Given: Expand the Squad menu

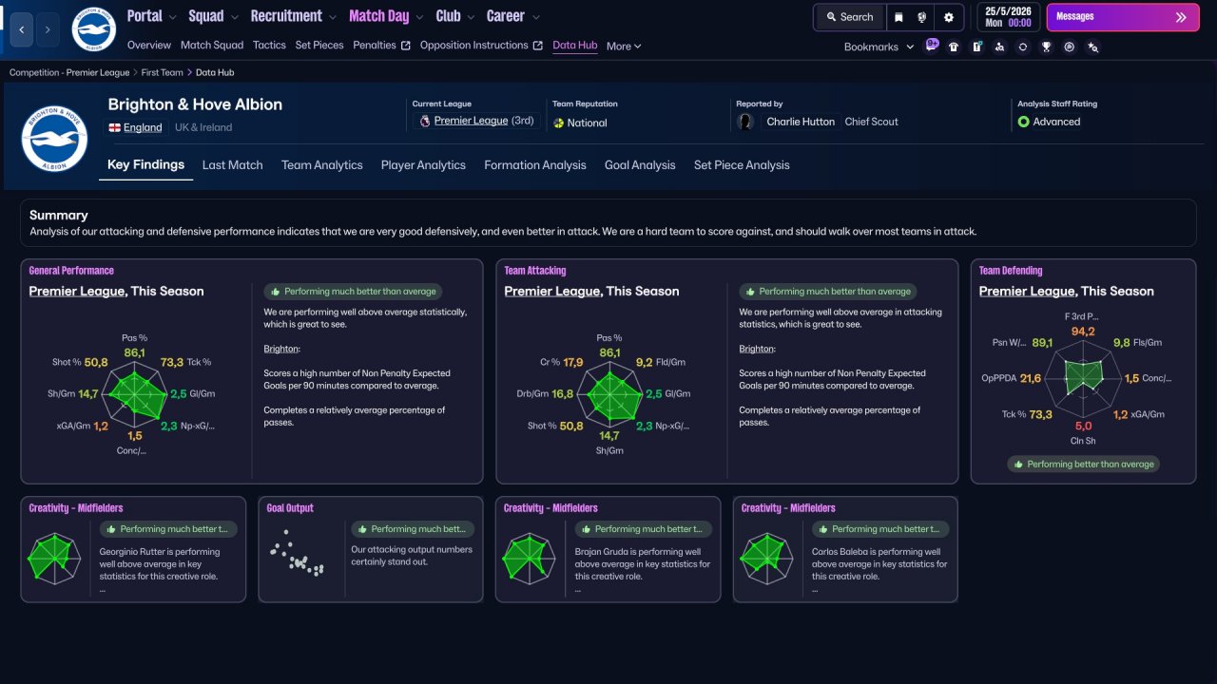Looking at the screenshot, I should 214,16.
